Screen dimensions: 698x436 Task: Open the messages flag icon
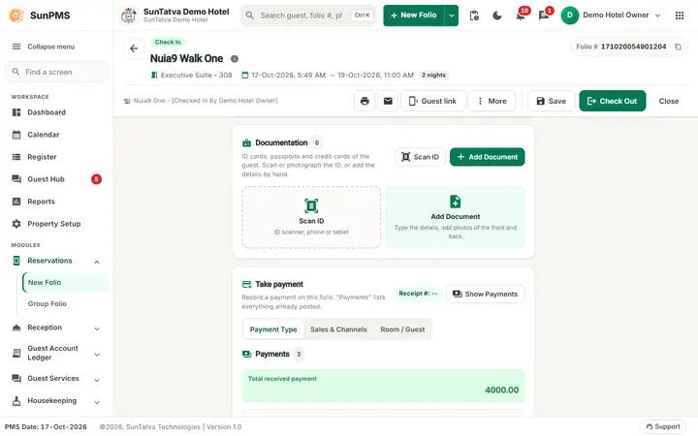[x=544, y=16]
